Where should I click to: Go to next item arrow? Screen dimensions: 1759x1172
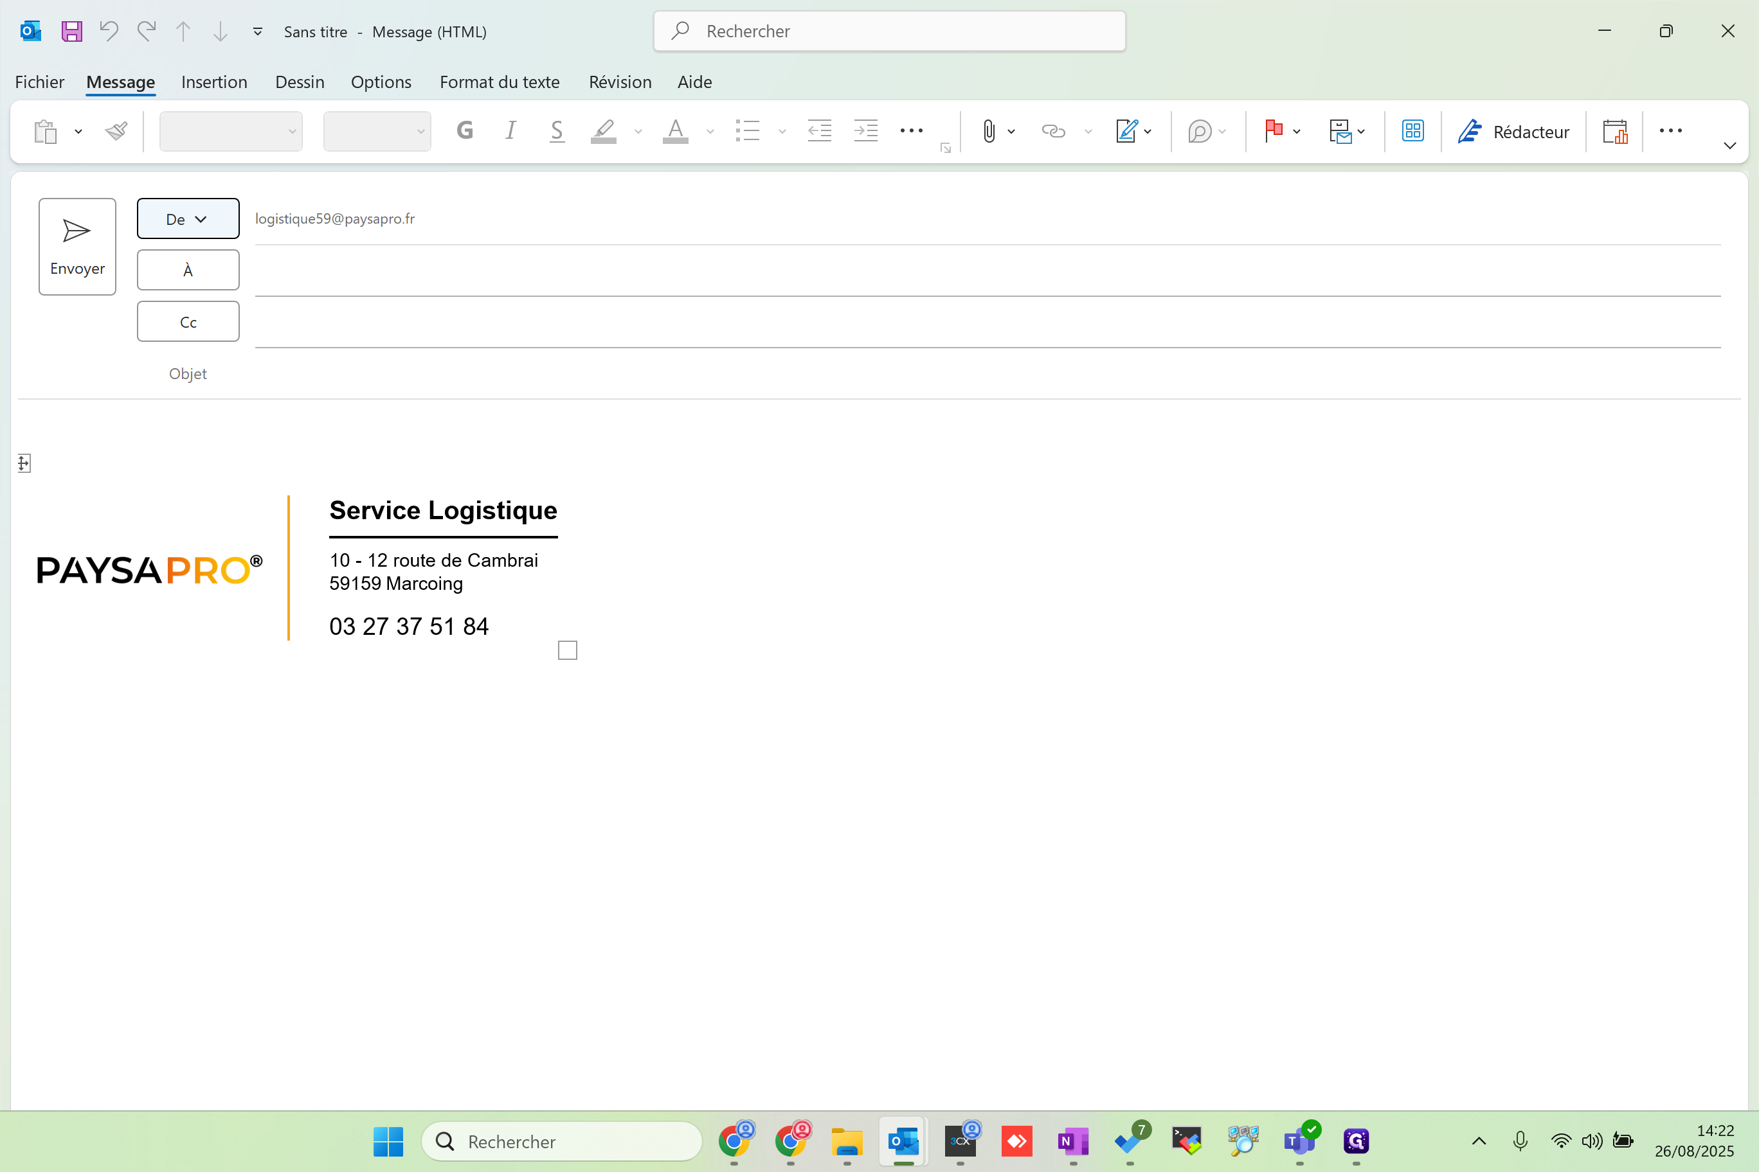point(220,31)
